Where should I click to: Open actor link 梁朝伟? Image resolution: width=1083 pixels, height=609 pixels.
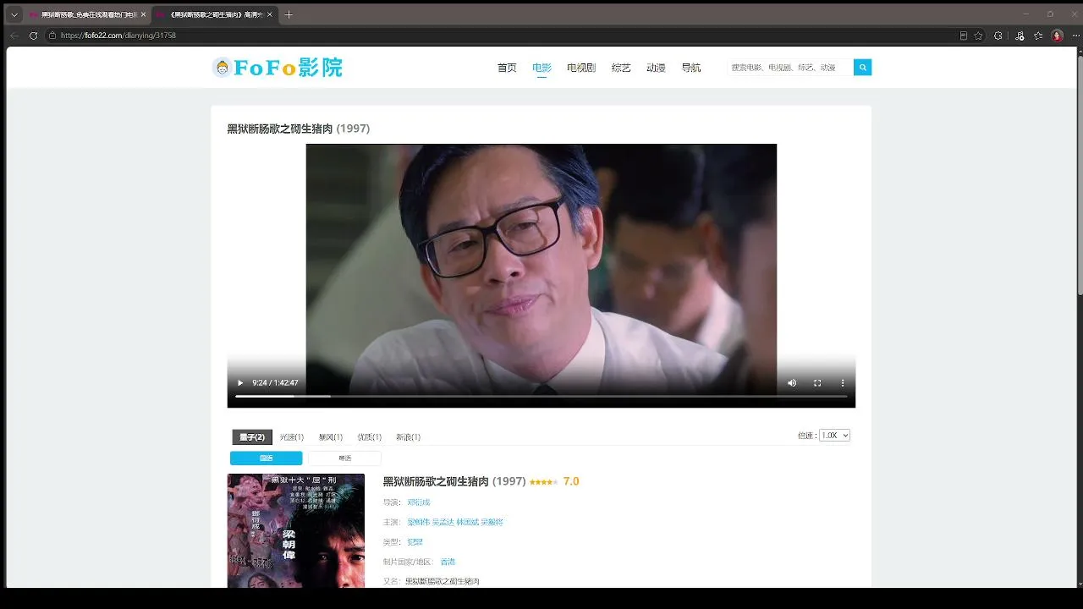pyautogui.click(x=419, y=523)
